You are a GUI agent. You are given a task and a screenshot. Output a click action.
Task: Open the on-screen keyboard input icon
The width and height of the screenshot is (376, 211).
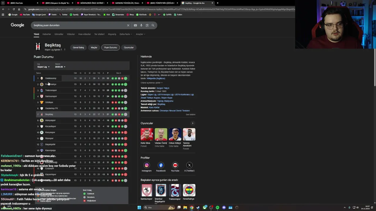(135, 25)
